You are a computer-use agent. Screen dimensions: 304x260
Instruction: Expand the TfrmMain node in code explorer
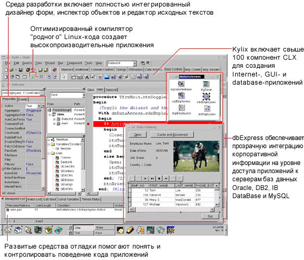click(49, 140)
